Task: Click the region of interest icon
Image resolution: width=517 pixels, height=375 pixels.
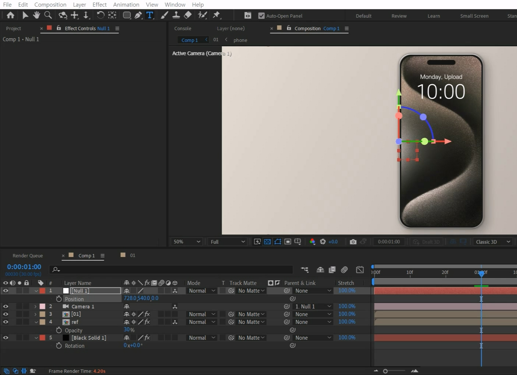Action: (288, 242)
